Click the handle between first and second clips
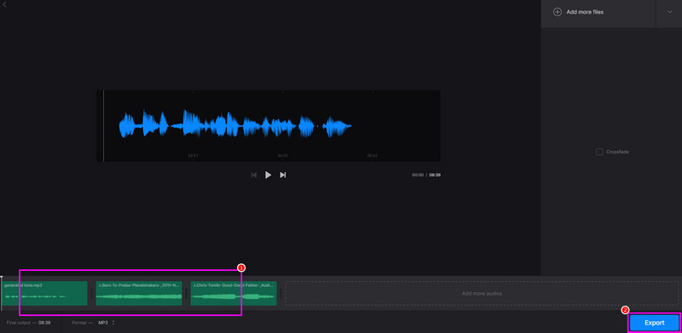The image size is (682, 333). (92, 294)
